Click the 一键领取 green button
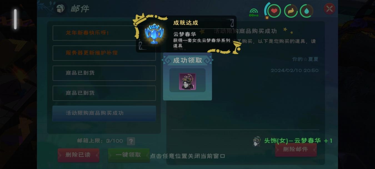The image size is (375, 169). click(x=128, y=155)
